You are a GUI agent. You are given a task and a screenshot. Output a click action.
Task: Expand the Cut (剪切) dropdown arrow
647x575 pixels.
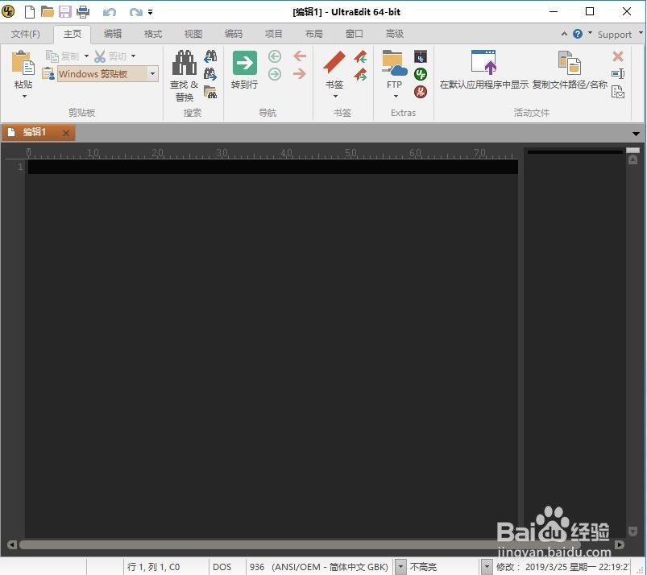(x=133, y=56)
